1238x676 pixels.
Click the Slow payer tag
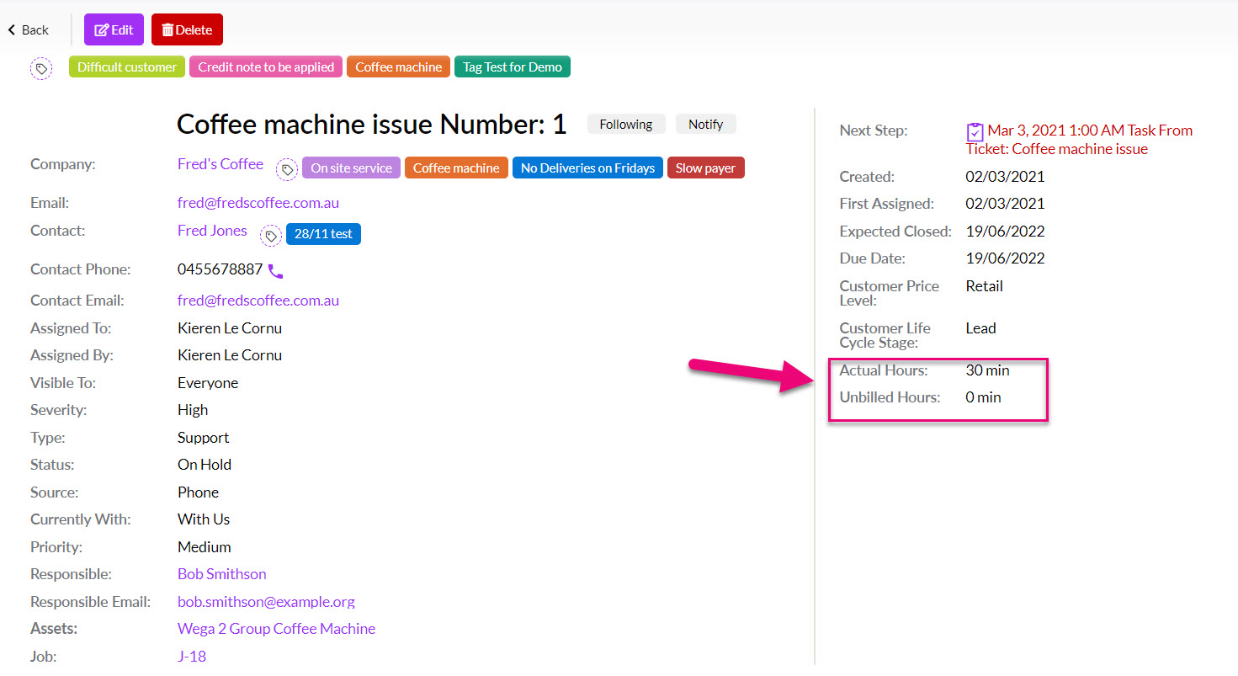coord(705,168)
